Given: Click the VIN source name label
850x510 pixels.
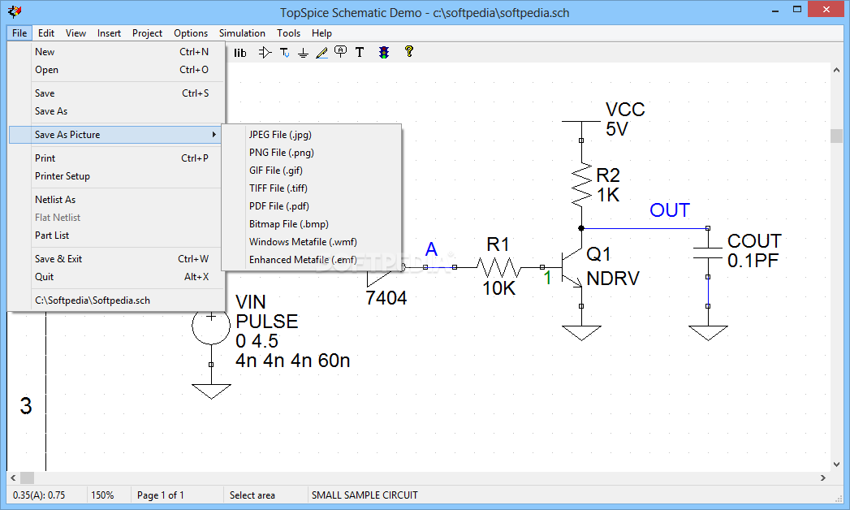Looking at the screenshot, I should point(250,302).
